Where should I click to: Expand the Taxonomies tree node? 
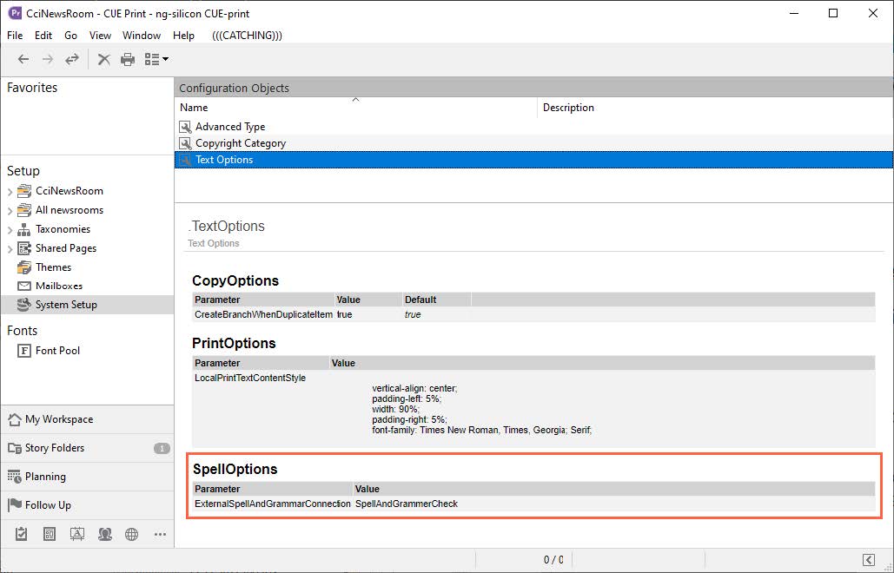pos(10,229)
